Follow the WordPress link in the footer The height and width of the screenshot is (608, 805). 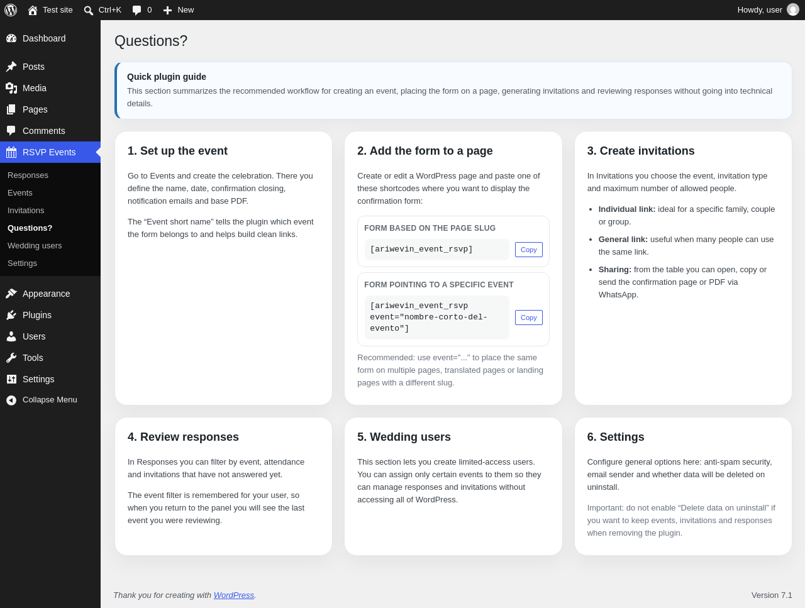[234, 595]
